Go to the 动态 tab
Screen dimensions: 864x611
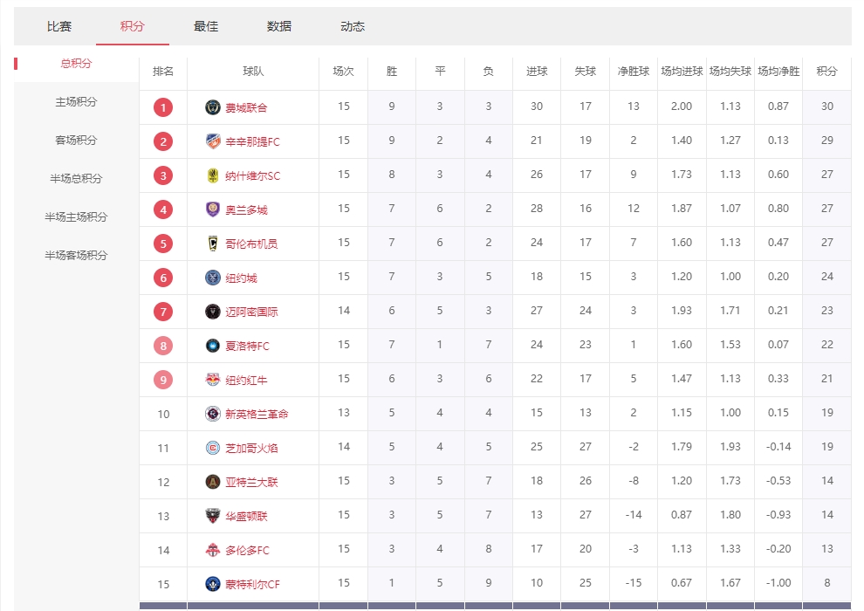tap(353, 26)
